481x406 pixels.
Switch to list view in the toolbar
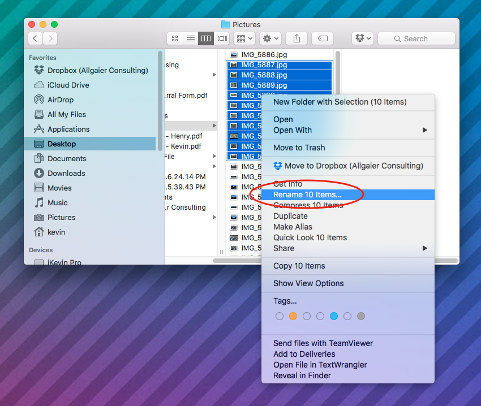[x=190, y=38]
